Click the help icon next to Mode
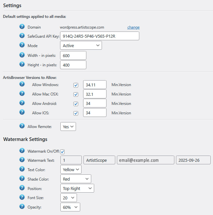Viewport: 213px width, 215px height. [x=22, y=45]
